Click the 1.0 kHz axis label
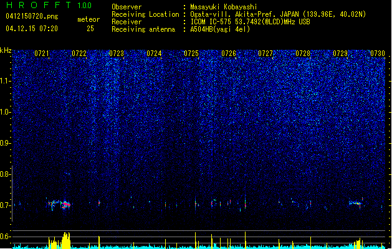Viewport: 392px width, 249px height. pyautogui.click(x=5, y=112)
